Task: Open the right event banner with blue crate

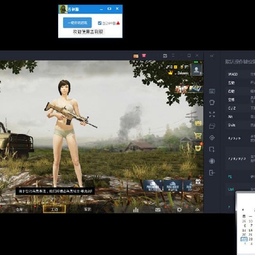Action: [195, 89]
